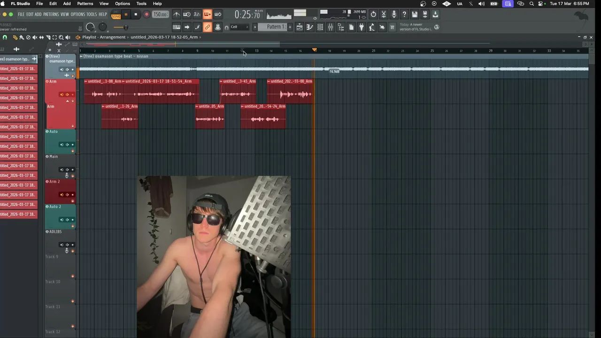601x338 pixels.
Task: Toggle the loop recording button
Action: pos(218,15)
